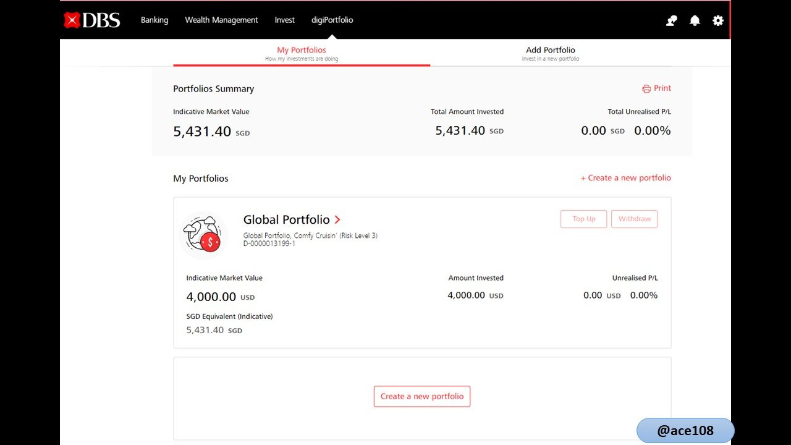Viewport: 791px width, 445px height.
Task: Open the Global Portfolio title
Action: pyautogui.click(x=287, y=219)
